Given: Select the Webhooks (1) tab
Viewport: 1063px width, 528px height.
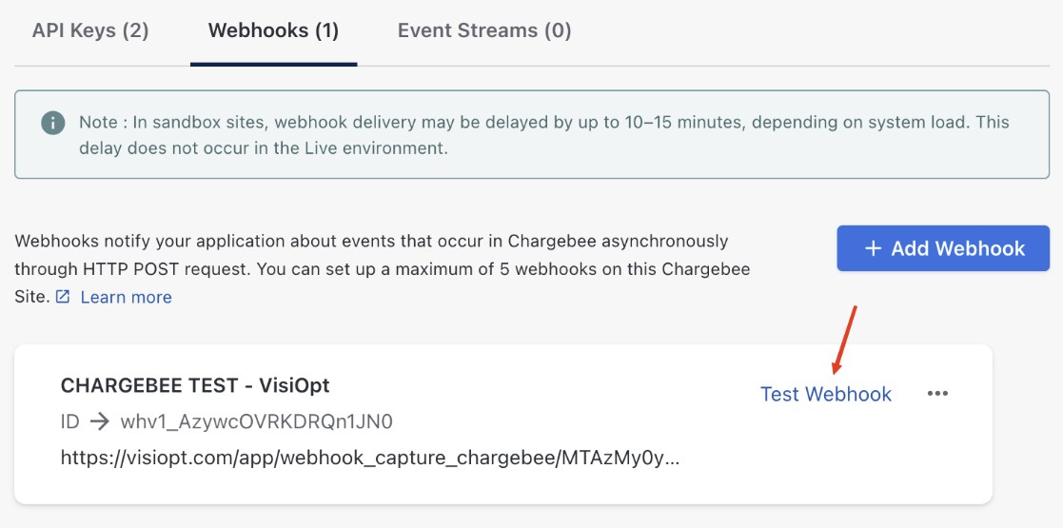Looking at the screenshot, I should point(273,30).
